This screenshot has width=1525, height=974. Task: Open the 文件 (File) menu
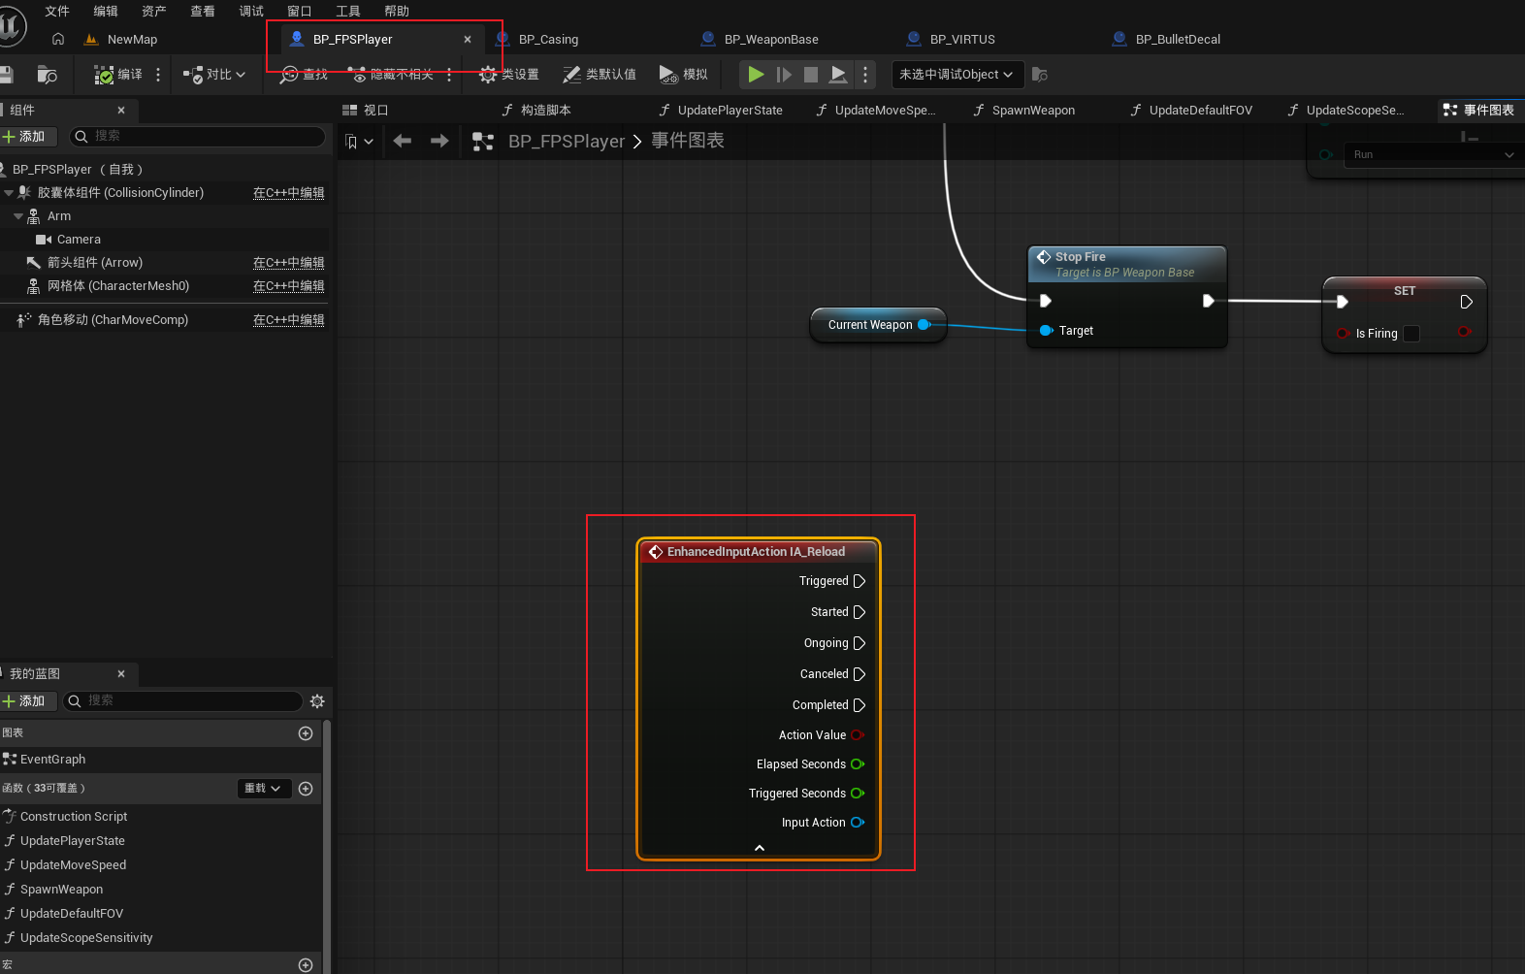click(57, 11)
